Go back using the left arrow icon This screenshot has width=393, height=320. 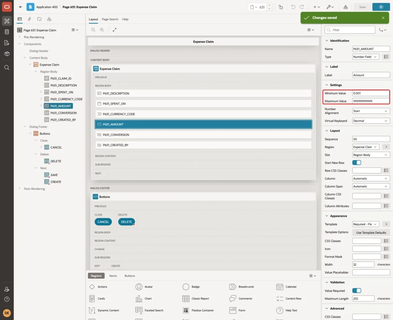click(x=21, y=7)
